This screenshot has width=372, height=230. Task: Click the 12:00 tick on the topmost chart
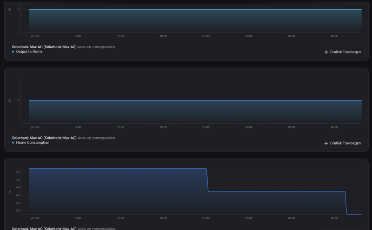pyautogui.click(x=78, y=36)
